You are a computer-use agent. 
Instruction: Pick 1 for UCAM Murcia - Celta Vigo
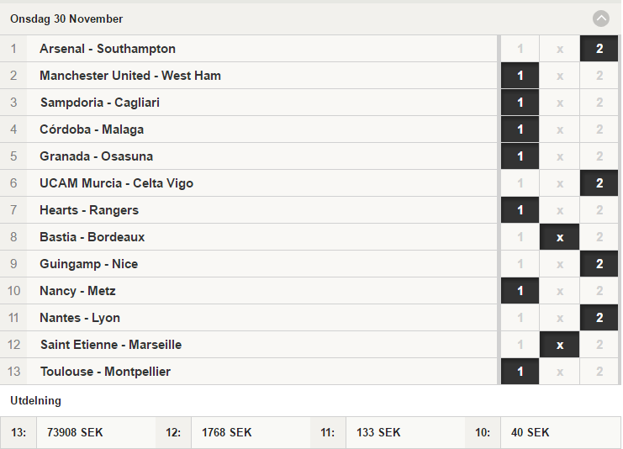click(x=520, y=183)
